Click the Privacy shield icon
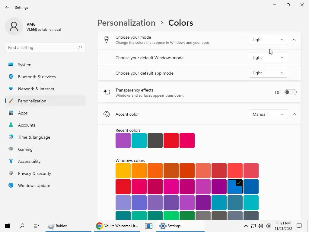The height and width of the screenshot is (232, 309). 11,173
